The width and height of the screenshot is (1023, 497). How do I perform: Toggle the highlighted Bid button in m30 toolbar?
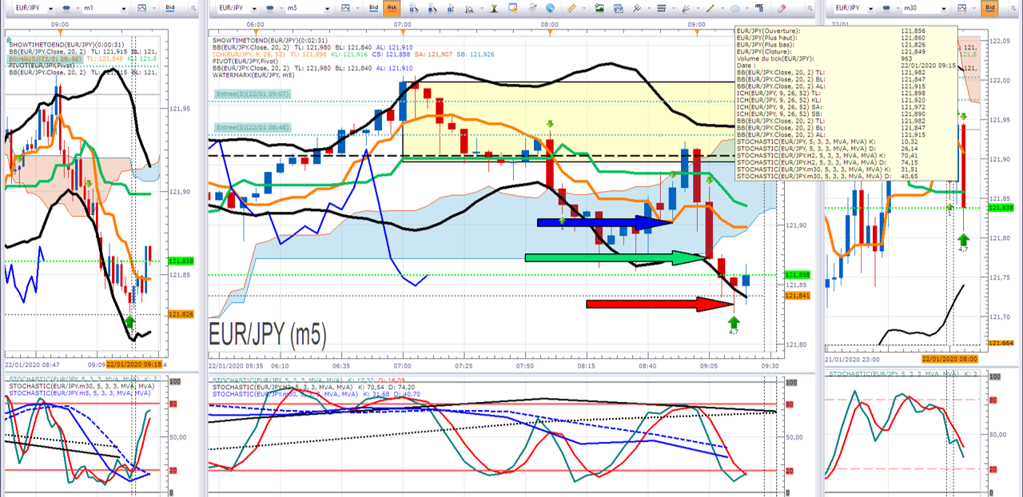[x=992, y=8]
